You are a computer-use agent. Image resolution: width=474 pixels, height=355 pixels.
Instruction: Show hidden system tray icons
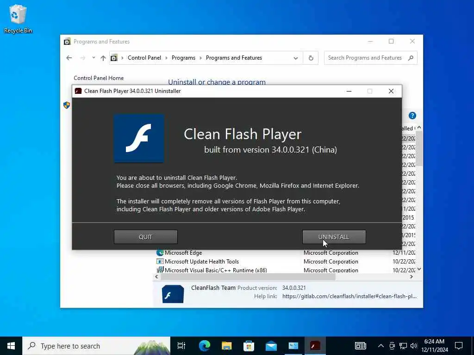tap(381, 346)
